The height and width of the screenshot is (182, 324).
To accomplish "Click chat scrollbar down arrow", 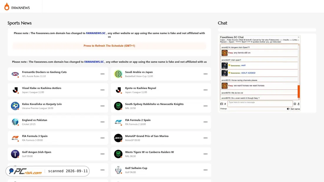I will [299, 99].
